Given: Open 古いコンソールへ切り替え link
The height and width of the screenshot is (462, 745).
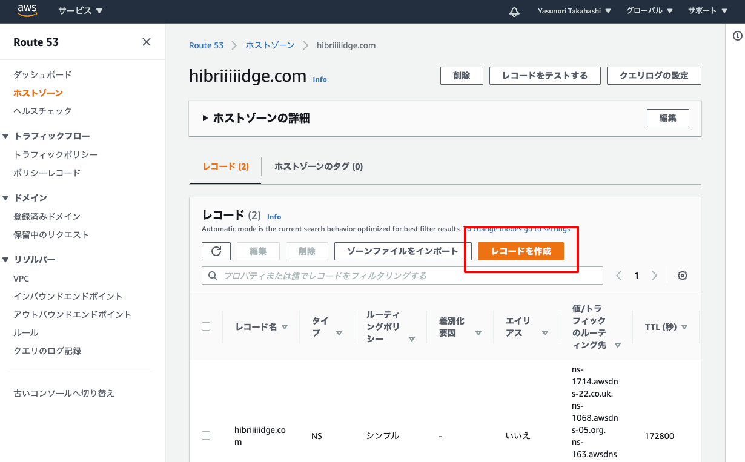Looking at the screenshot, I should tap(65, 392).
